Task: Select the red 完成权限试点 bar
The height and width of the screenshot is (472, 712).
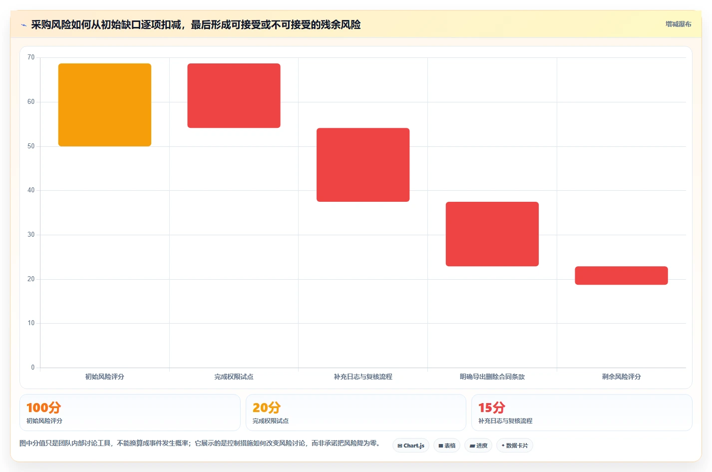Action: click(234, 96)
